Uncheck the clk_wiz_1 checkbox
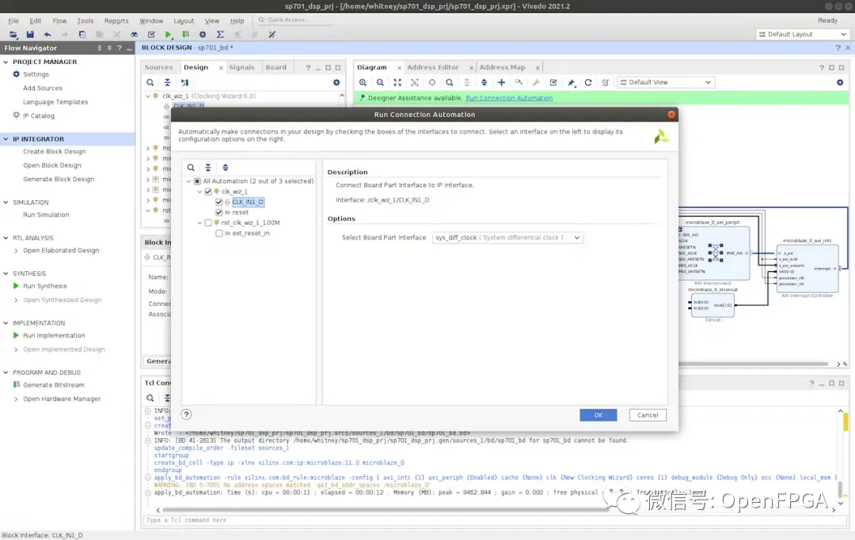The image size is (855, 540). coord(207,191)
